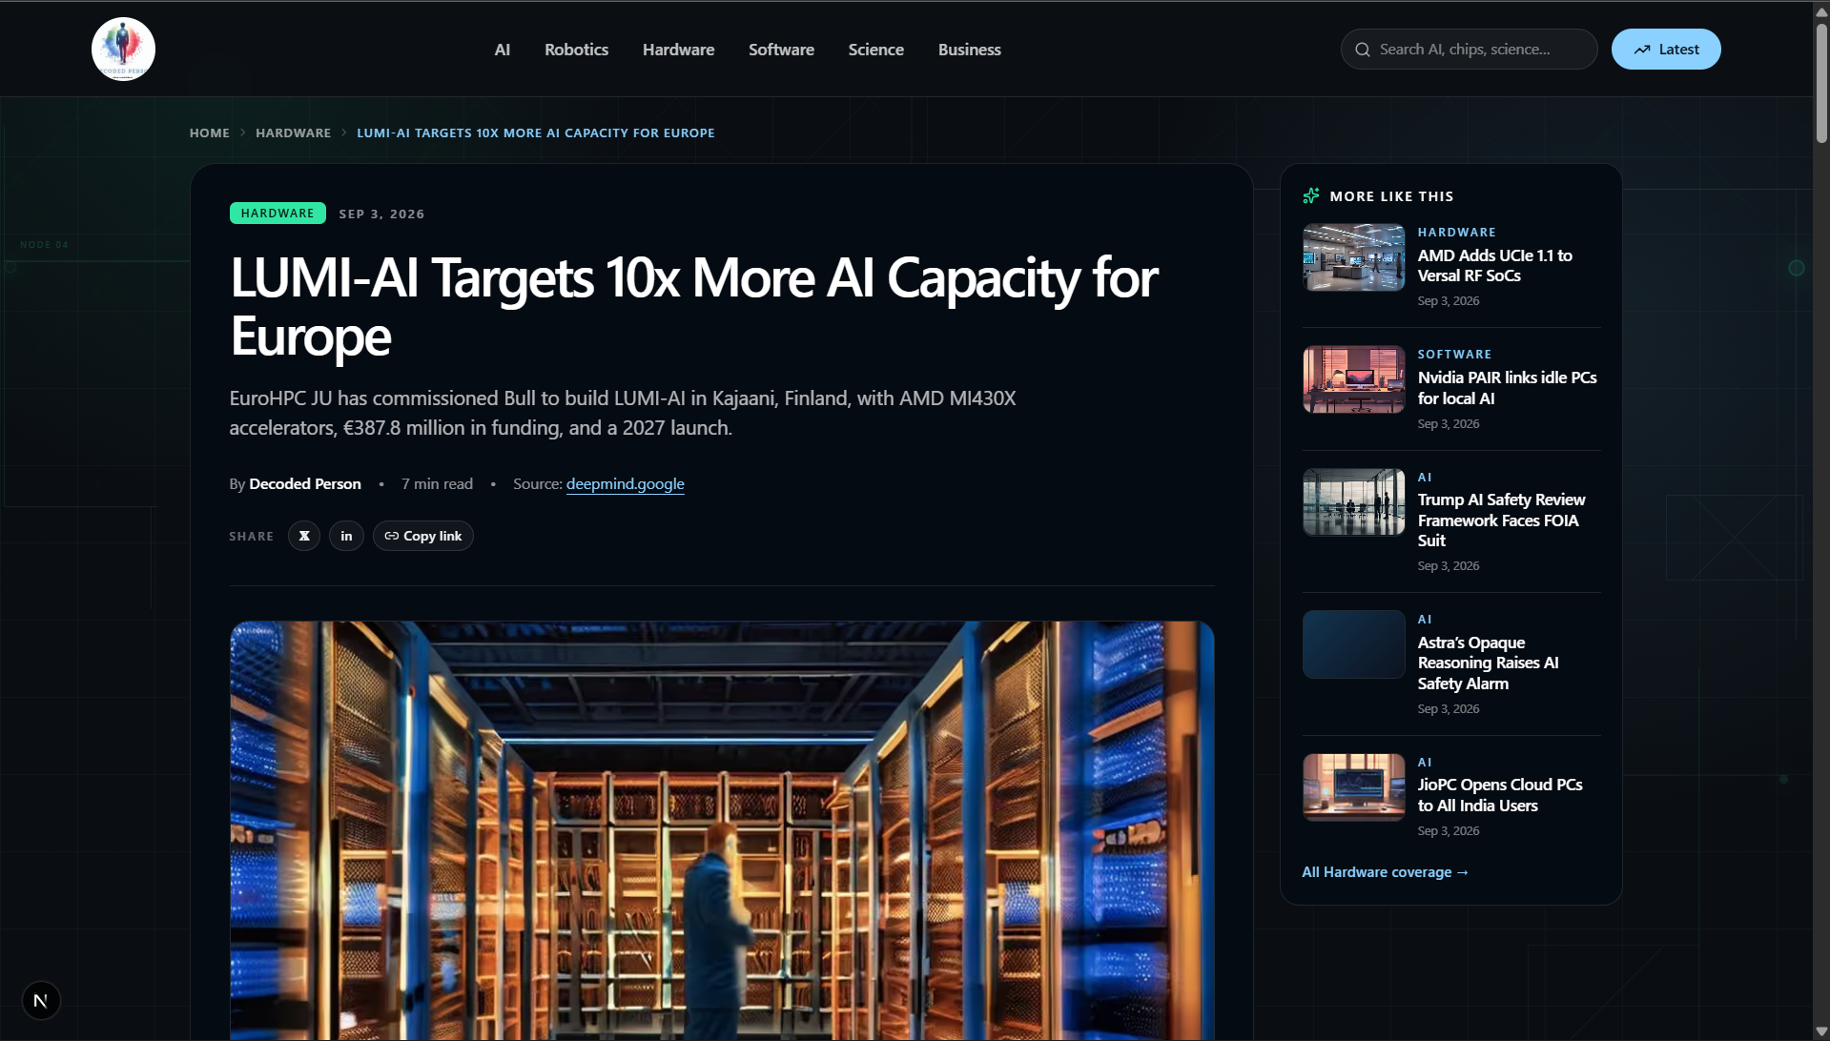Open Trump AI Safety Review Framework article

(1501, 520)
